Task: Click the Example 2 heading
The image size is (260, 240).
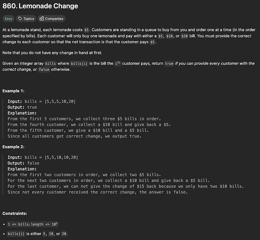Action: click(13, 147)
